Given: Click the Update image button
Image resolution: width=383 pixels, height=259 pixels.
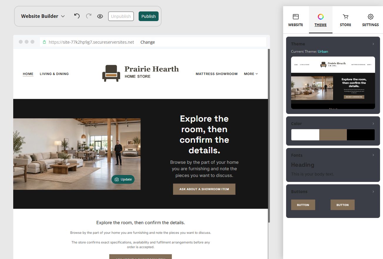Looking at the screenshot, I should click(123, 179).
